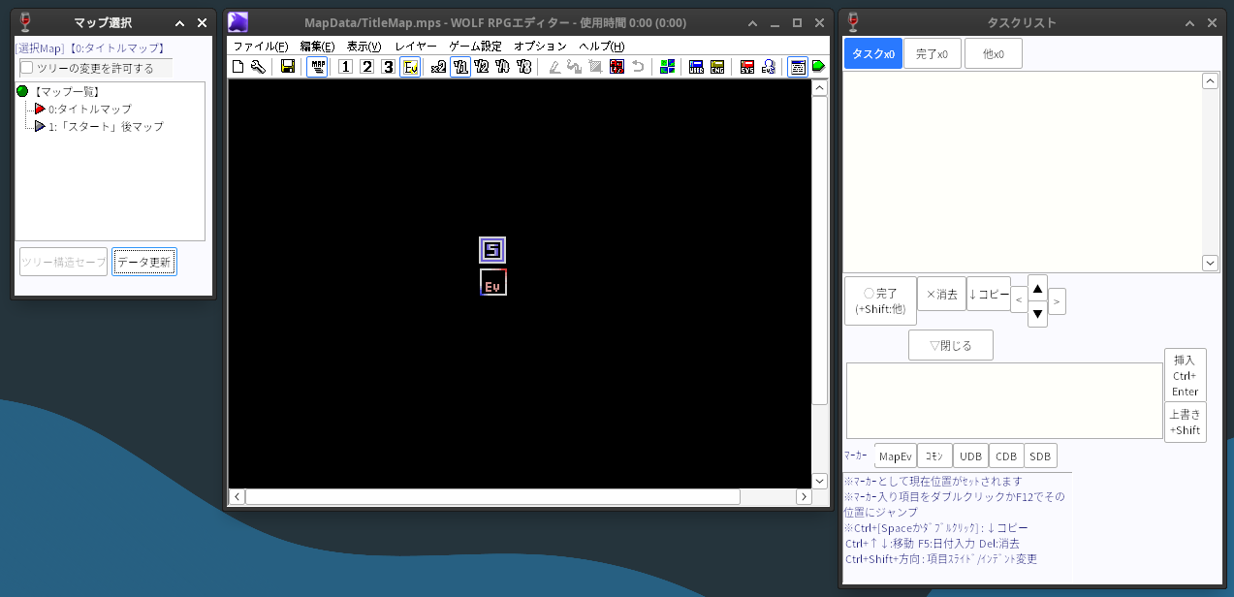This screenshot has height=597, width=1234.
Task: Open the SYS system database icon
Action: [x=747, y=67]
